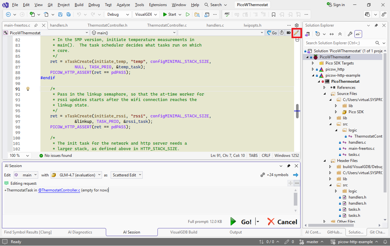390x246 pixels.
Task: Open the Extensions menu
Action: coord(158,5)
